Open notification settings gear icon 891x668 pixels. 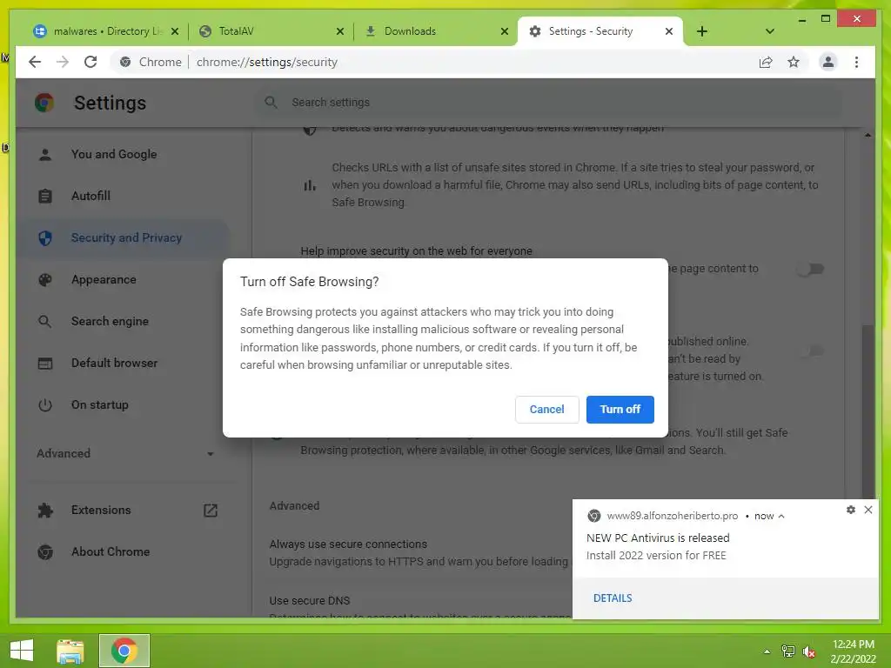[x=851, y=510]
